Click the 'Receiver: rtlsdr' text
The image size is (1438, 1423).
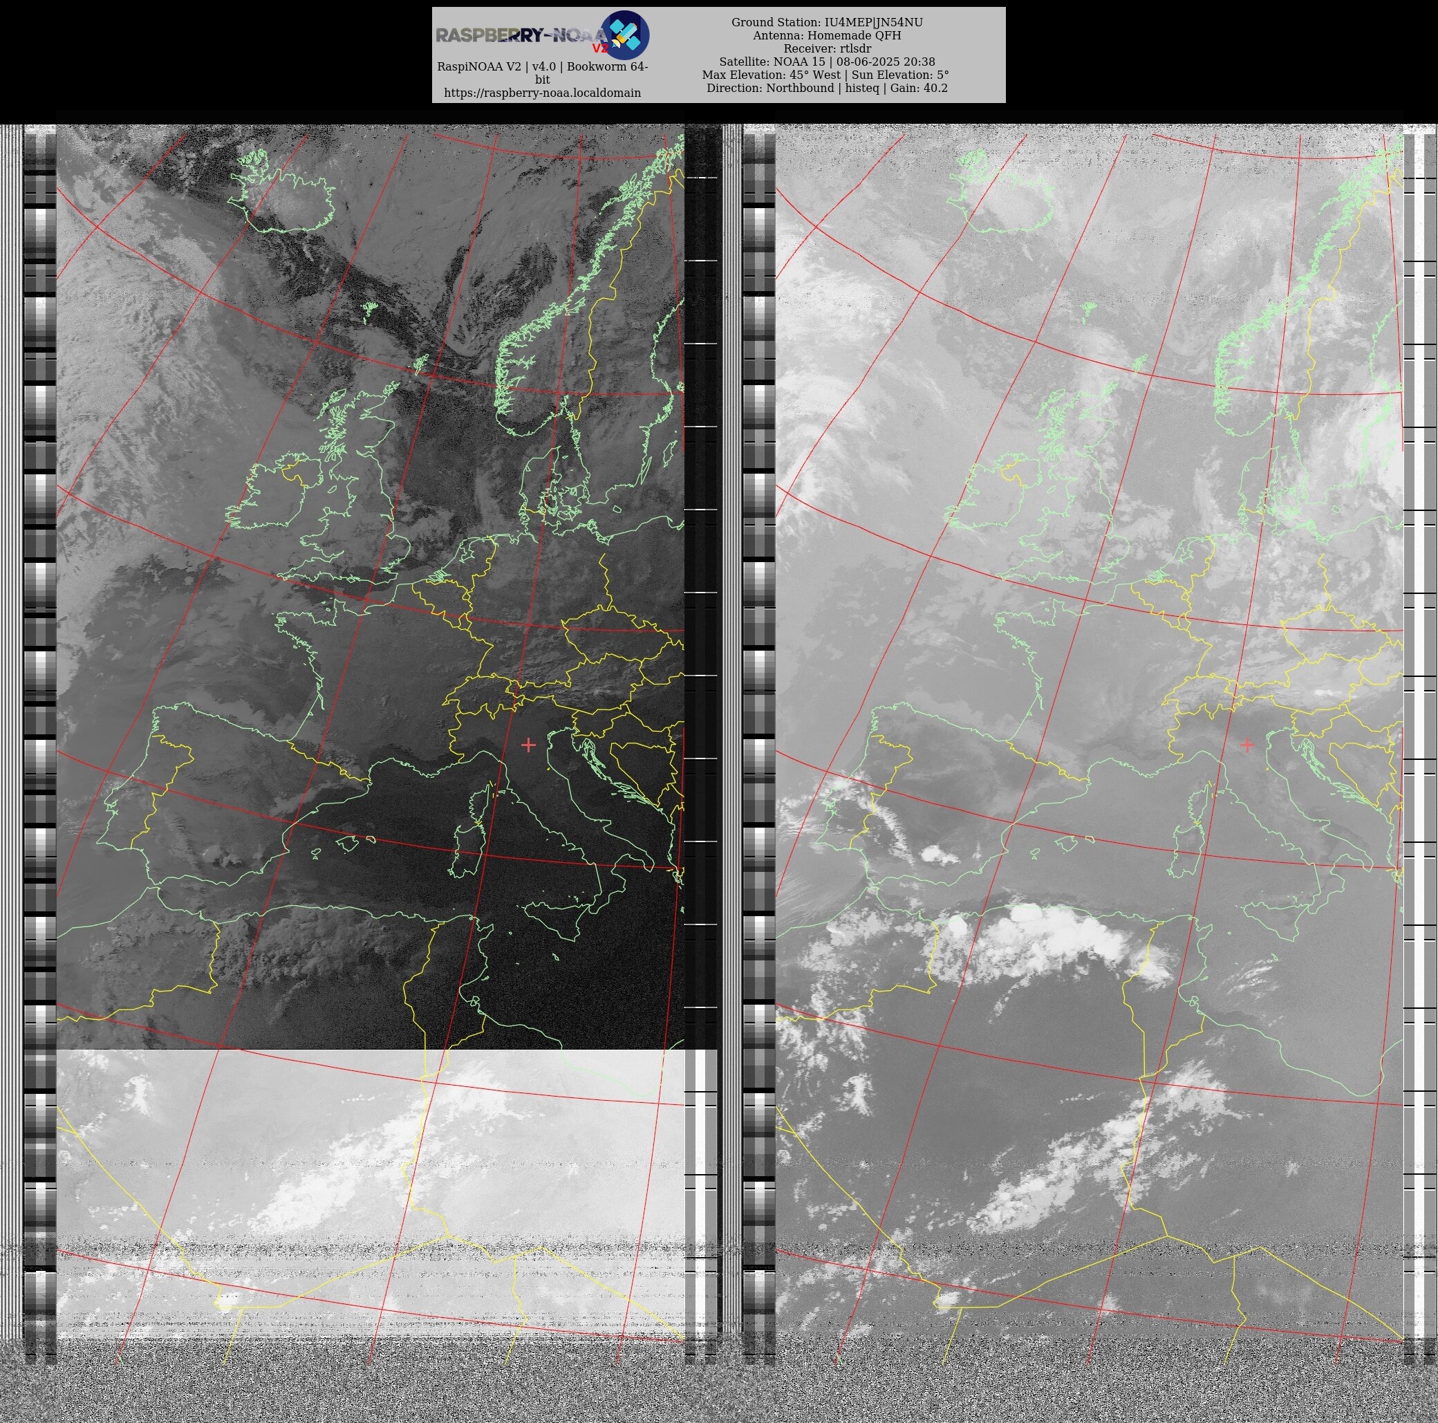click(x=827, y=49)
